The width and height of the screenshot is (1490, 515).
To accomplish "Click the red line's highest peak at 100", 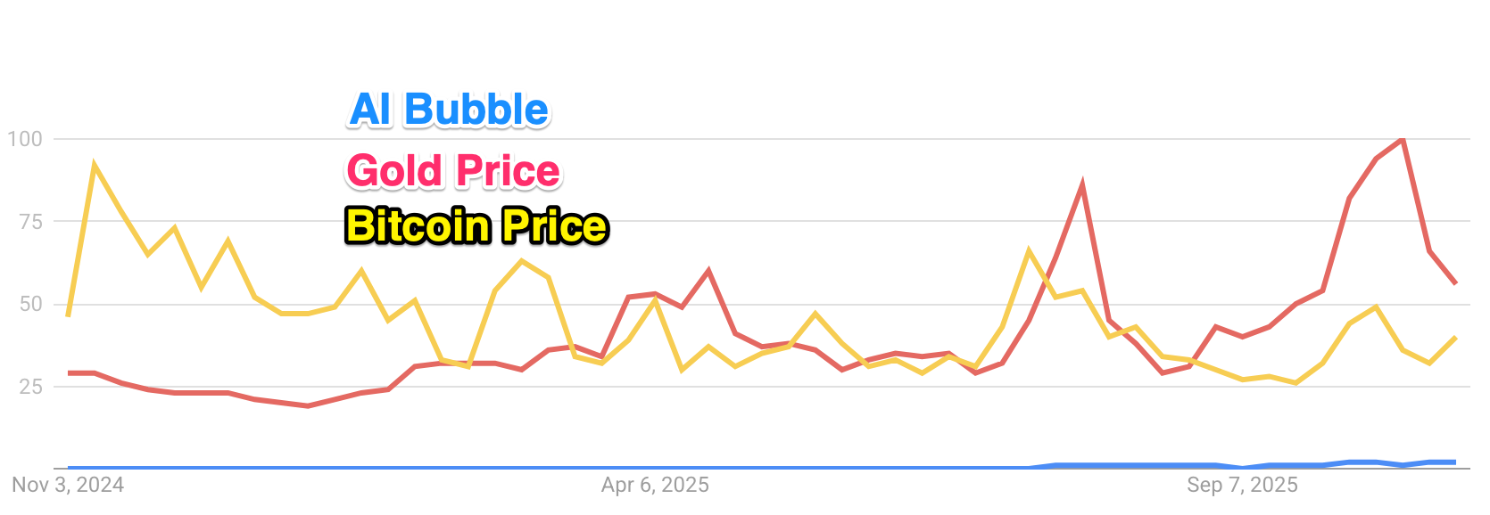I will (1403, 139).
